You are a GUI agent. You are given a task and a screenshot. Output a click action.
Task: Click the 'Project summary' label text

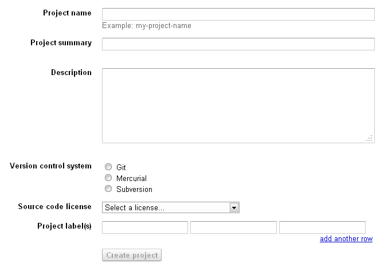click(61, 43)
